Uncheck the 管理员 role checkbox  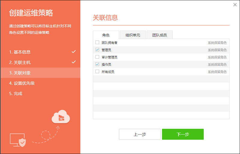coord(97,50)
